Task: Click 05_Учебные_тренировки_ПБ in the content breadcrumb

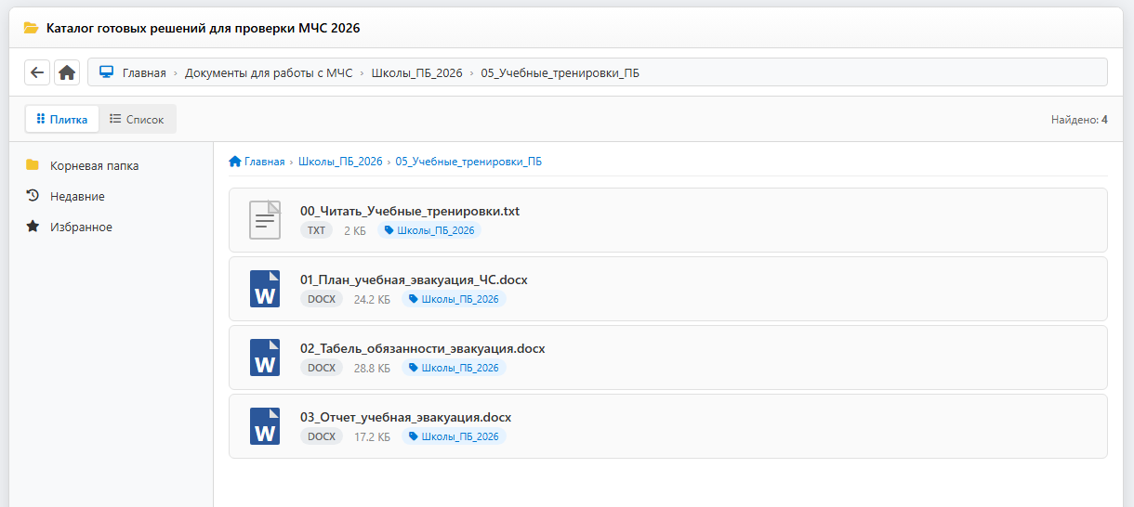Action: coord(468,162)
